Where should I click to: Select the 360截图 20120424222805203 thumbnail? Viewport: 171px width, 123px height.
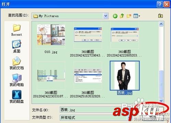click(124, 35)
